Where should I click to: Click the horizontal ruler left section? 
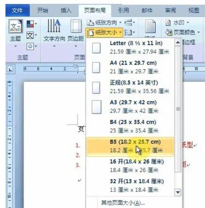click(51, 69)
